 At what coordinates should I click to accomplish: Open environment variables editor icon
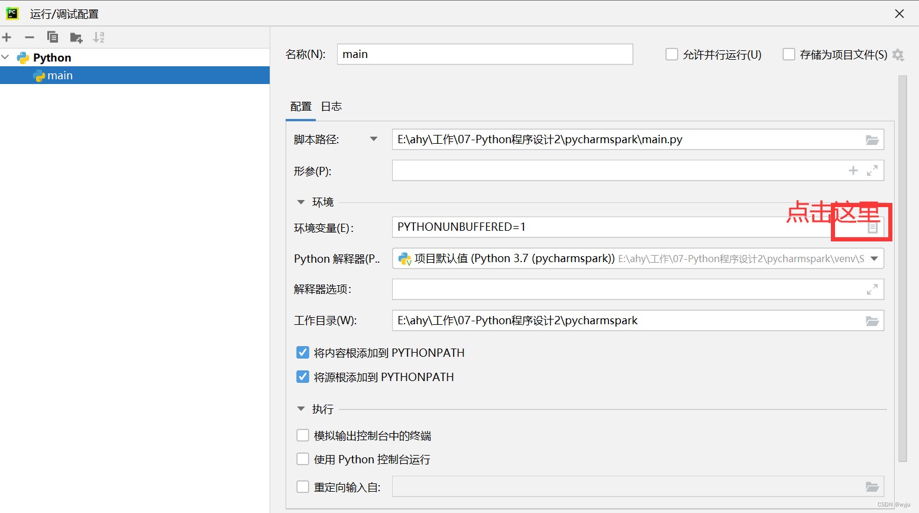click(x=872, y=227)
